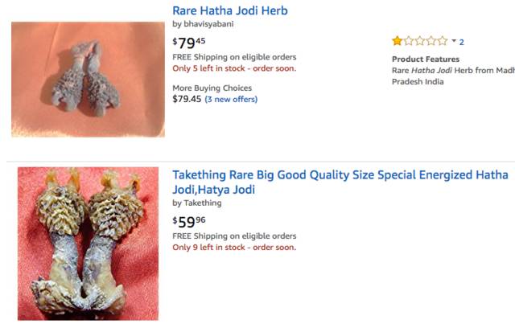Click the small $79.45 beside the new offers link
The image size is (515, 324).
[x=186, y=100]
